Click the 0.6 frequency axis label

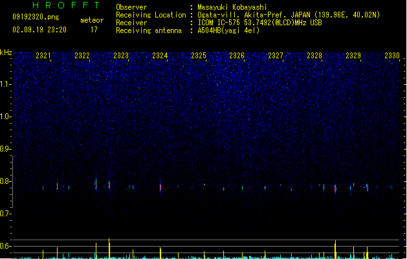6,246
